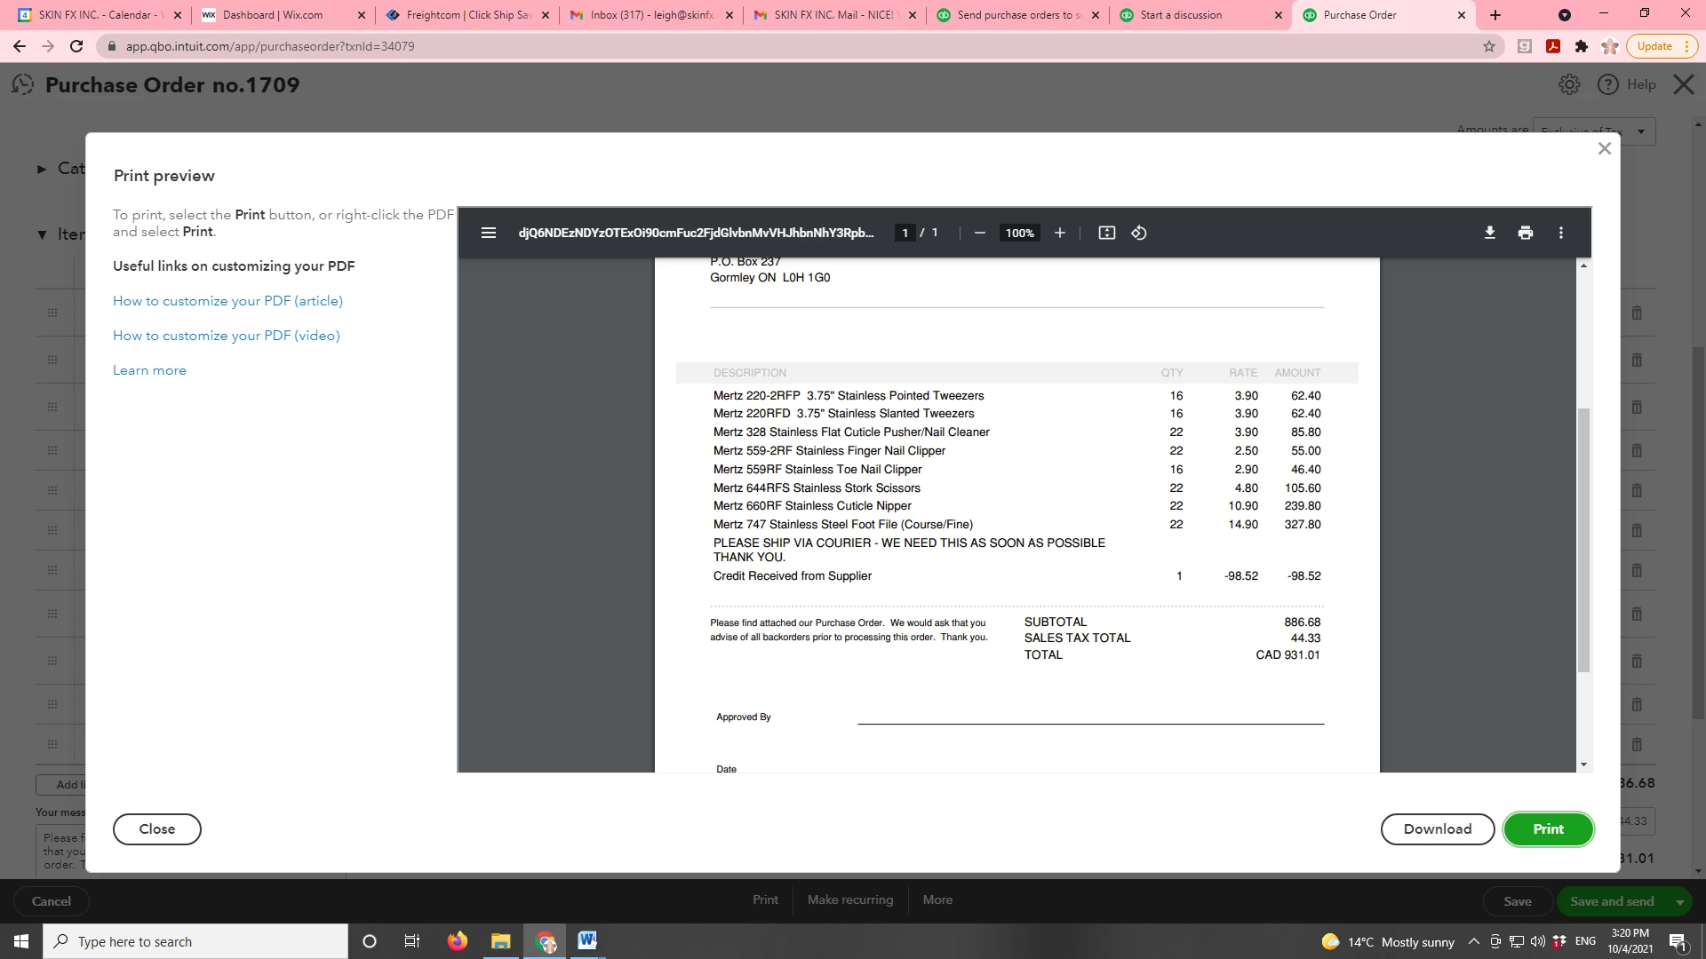Screen dimensions: 1706x959
Task: Open purchase order recent history icon
Action: point(23,84)
